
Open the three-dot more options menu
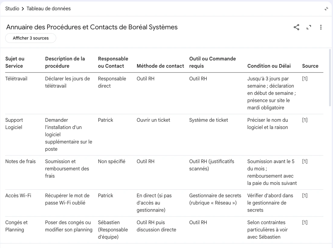point(321,27)
